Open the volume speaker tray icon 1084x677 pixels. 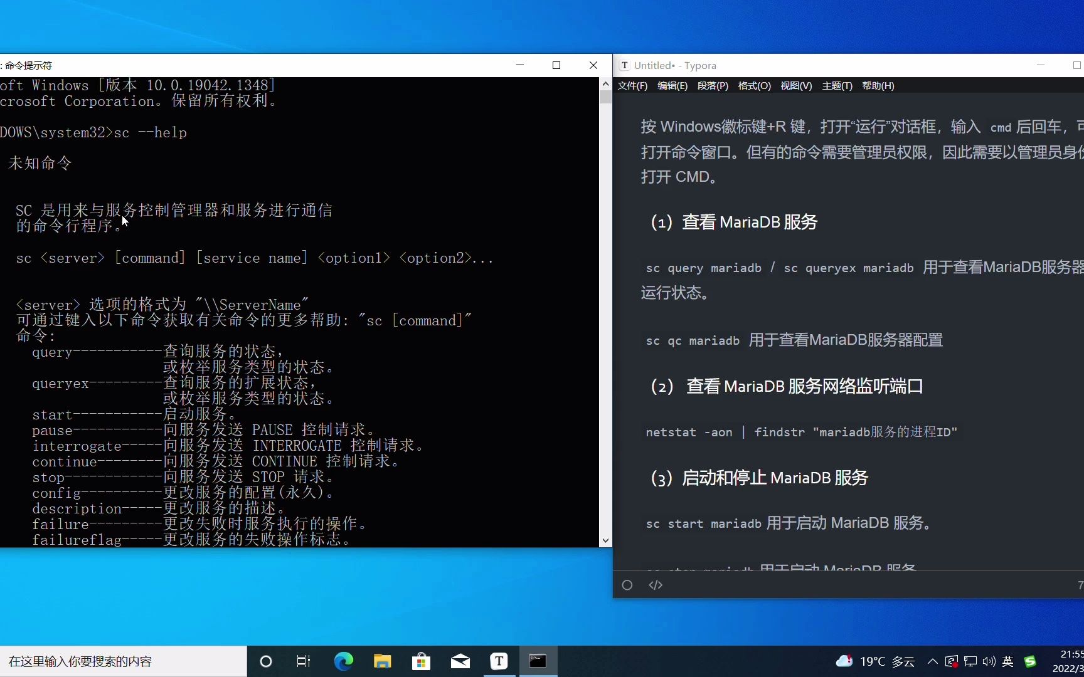click(x=989, y=661)
